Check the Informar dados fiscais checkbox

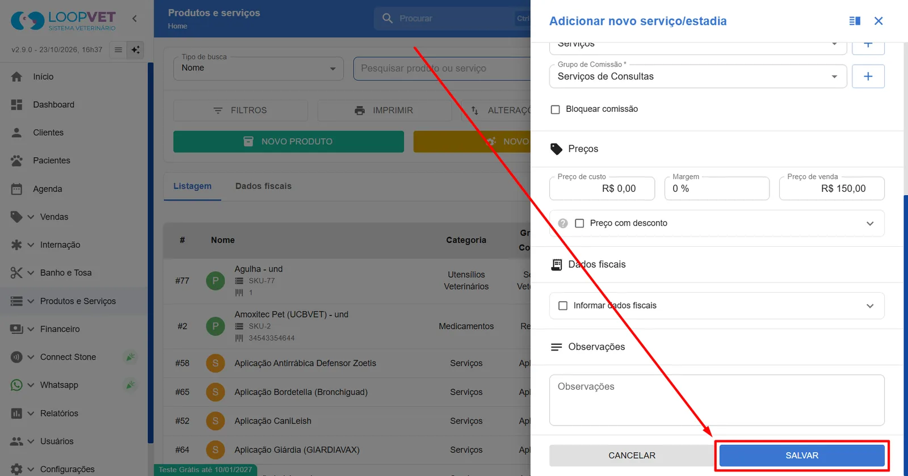tap(563, 306)
